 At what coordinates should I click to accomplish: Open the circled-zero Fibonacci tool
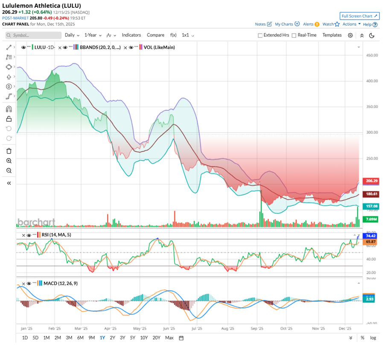(x=9, y=86)
